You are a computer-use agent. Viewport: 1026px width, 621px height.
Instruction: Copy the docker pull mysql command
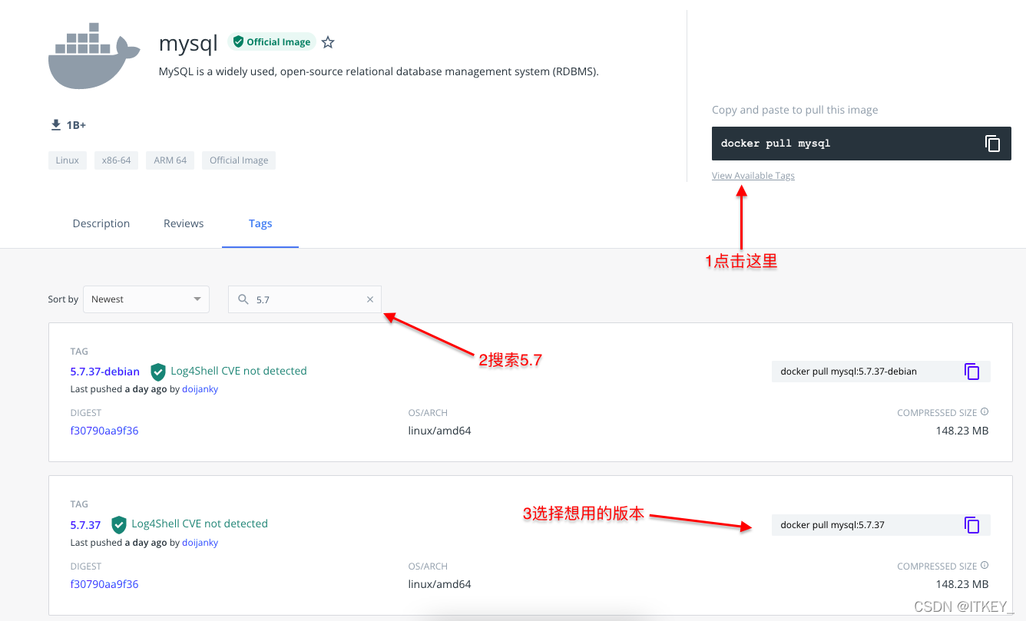992,144
